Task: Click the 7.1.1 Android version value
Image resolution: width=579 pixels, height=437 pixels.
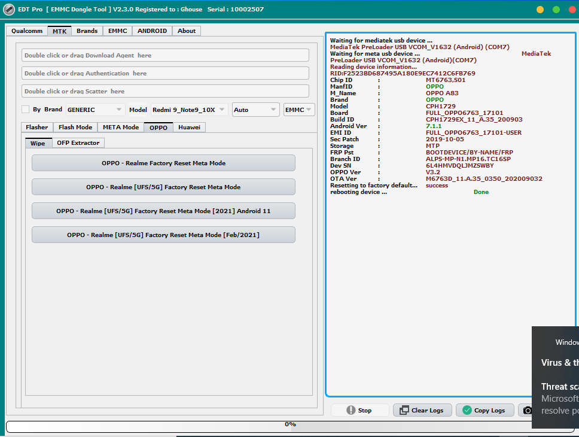Action: pos(434,126)
